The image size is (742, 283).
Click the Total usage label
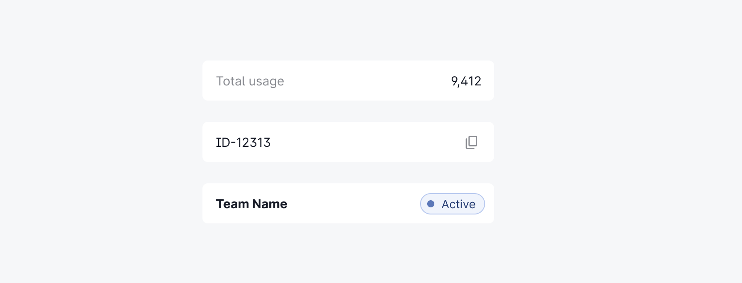(250, 81)
